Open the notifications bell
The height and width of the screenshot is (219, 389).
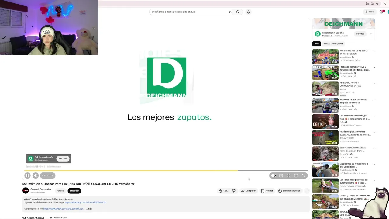coord(381,12)
